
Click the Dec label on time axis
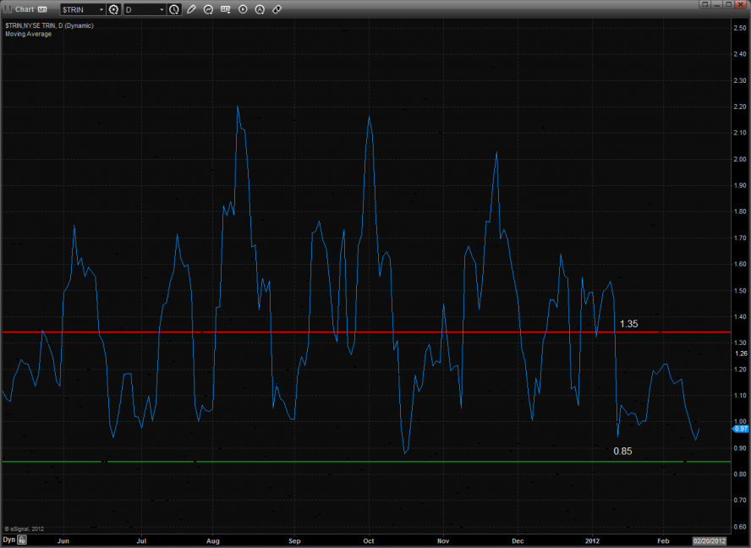click(518, 541)
